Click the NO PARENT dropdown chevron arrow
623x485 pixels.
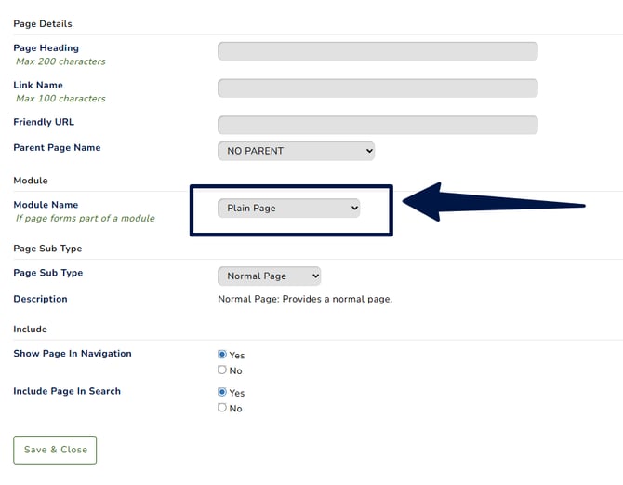point(369,151)
